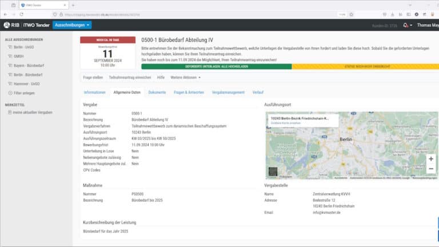
Task: Open the notification bell in header
Action: [x=406, y=25]
